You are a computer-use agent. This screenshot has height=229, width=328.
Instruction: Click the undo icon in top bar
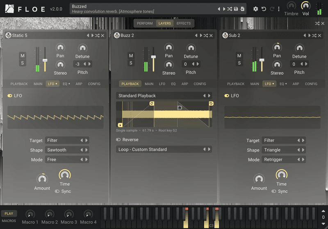[264, 9]
